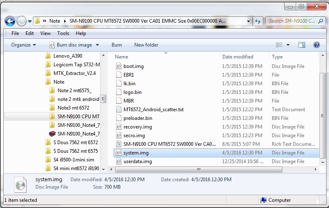Image resolution: width=329 pixels, height=208 pixels.
Task: Click MT6572_Android_scatter.txt text document icon
Action: coord(119,109)
